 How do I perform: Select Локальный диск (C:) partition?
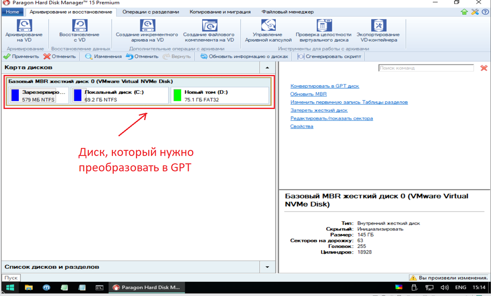(x=119, y=96)
